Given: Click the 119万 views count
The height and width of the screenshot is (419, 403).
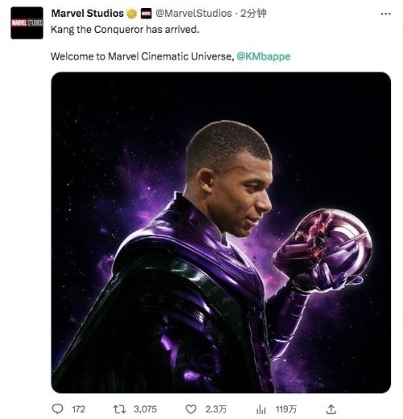Looking at the screenshot, I should coord(286,409).
